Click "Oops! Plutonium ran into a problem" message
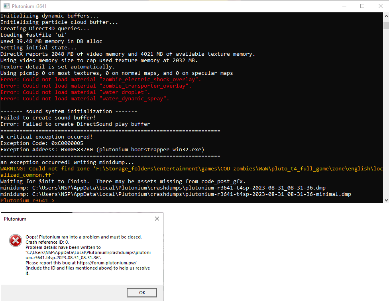The height and width of the screenshot is (301, 389). point(84,237)
